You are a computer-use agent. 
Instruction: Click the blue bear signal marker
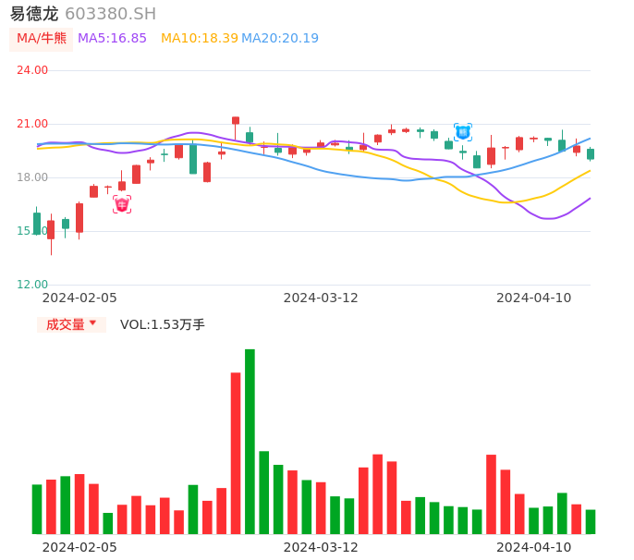[x=463, y=132]
